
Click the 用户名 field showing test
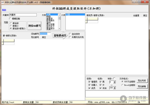click(x=16, y=102)
